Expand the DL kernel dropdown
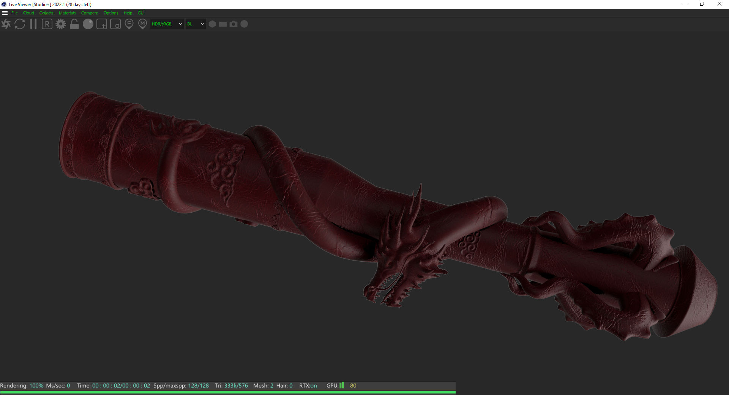This screenshot has height=395, width=729. click(196, 24)
